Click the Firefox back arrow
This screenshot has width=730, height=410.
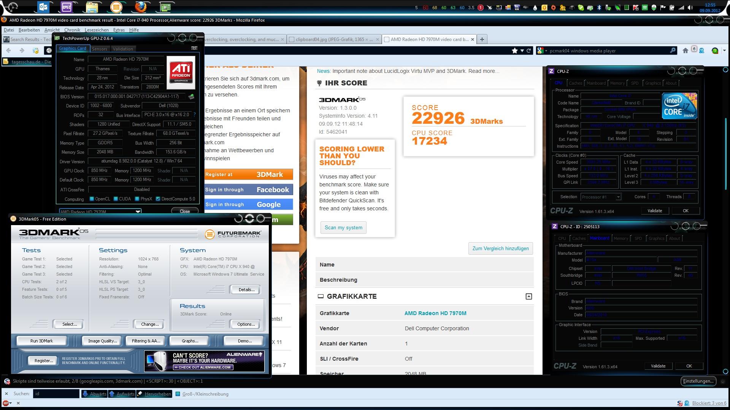pyautogui.click(x=9, y=50)
